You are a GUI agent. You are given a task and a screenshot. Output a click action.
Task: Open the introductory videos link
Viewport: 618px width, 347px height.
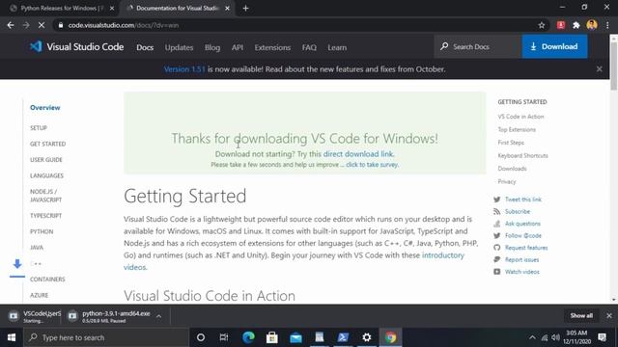click(294, 261)
